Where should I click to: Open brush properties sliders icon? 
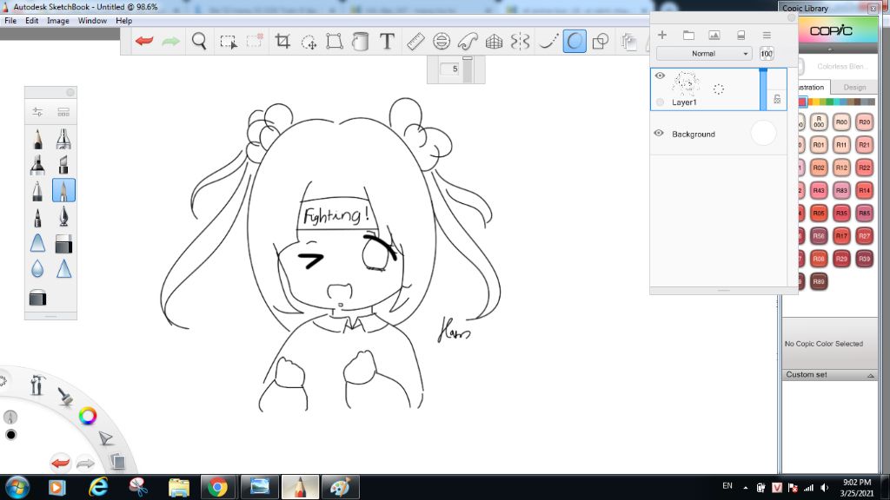coord(37,112)
